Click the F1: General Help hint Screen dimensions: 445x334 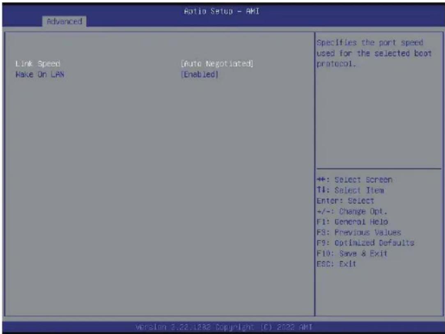click(x=353, y=222)
